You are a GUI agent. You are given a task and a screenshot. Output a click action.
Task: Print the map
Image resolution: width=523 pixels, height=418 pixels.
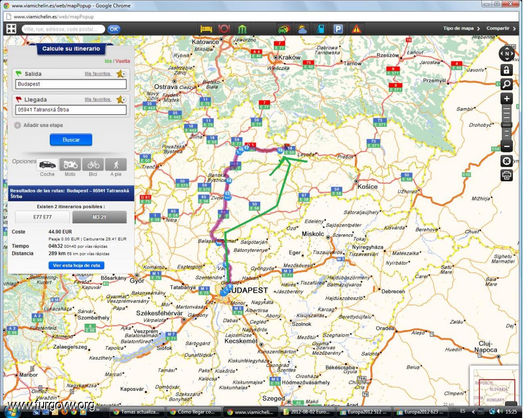[x=506, y=175]
